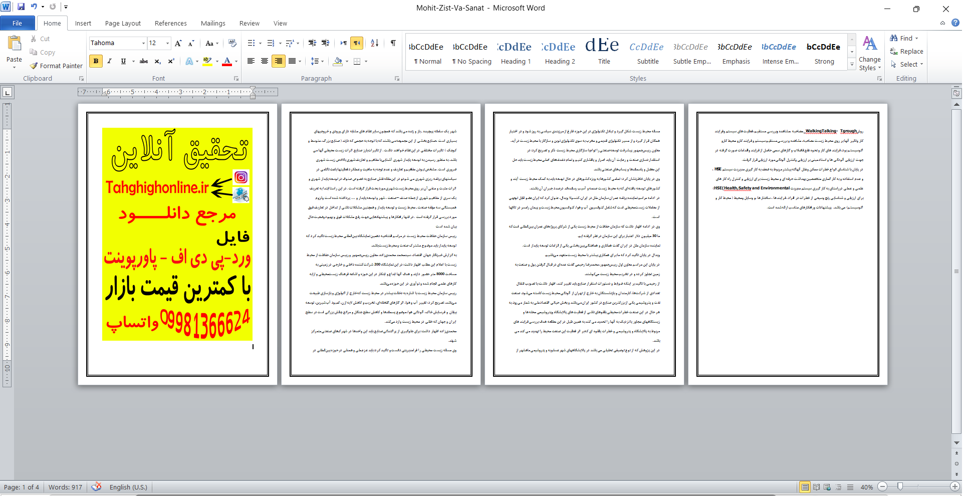Toggle Italic formatting
Screen dimensions: 964x496
(x=109, y=61)
